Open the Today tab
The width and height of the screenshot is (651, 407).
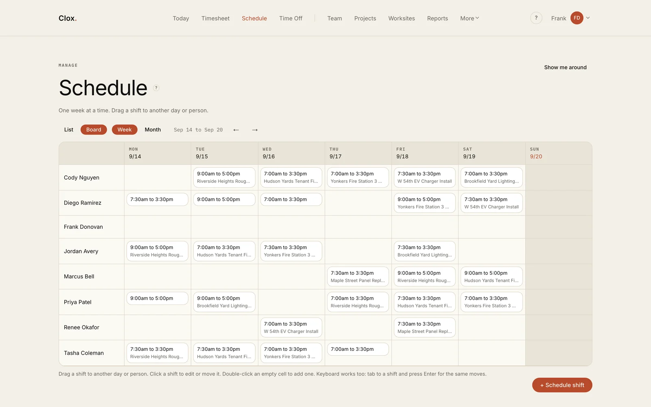coord(181,18)
